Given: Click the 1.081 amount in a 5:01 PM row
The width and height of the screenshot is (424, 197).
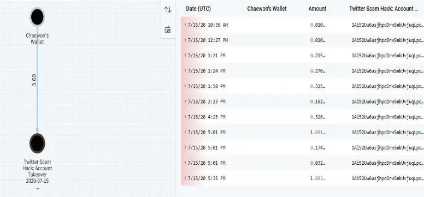Looking at the screenshot, I should pos(318,133).
